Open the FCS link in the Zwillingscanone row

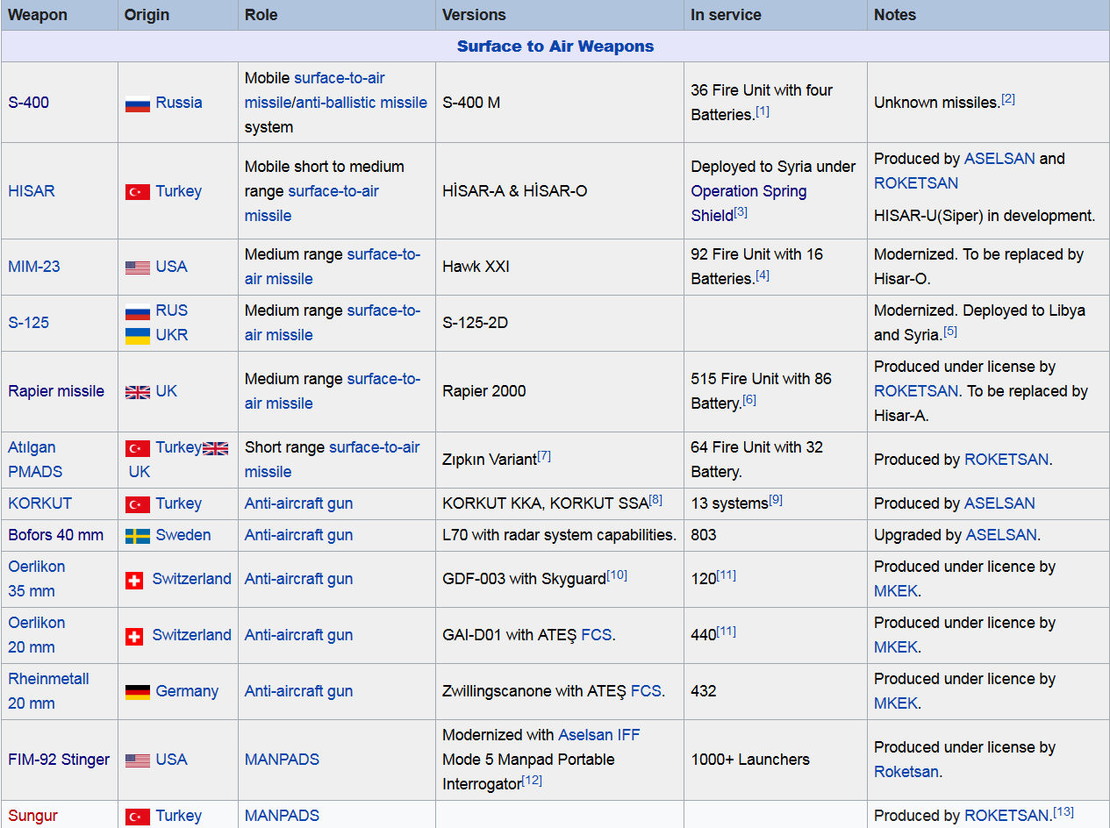tap(646, 691)
